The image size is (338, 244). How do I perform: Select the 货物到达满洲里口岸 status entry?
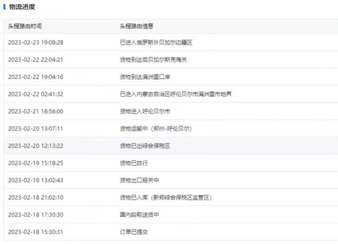coord(145,77)
